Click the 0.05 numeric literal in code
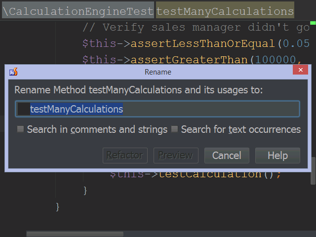This screenshot has width=316, height=237. tap(296, 43)
